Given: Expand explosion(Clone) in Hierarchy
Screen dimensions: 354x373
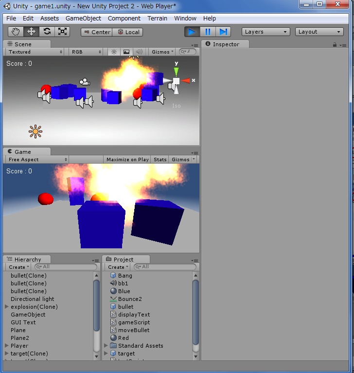Looking at the screenshot, I should click(7, 307).
